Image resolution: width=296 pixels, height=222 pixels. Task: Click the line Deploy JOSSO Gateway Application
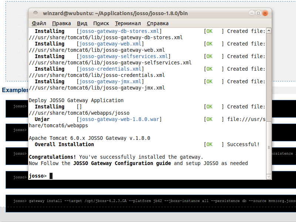point(76,100)
